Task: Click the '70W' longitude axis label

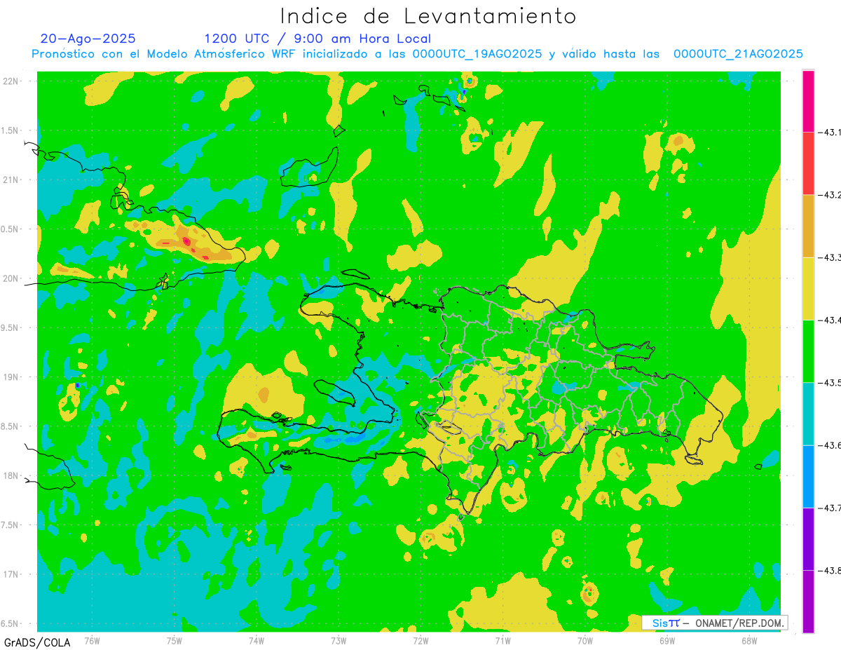Action: coord(585,640)
